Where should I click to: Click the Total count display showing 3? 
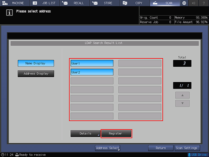pos(182,64)
